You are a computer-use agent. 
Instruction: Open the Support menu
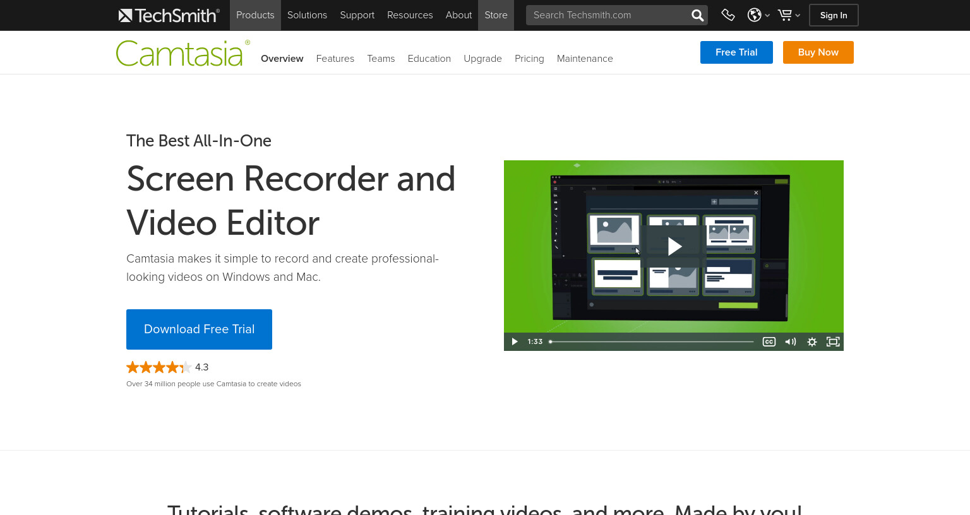pos(357,15)
